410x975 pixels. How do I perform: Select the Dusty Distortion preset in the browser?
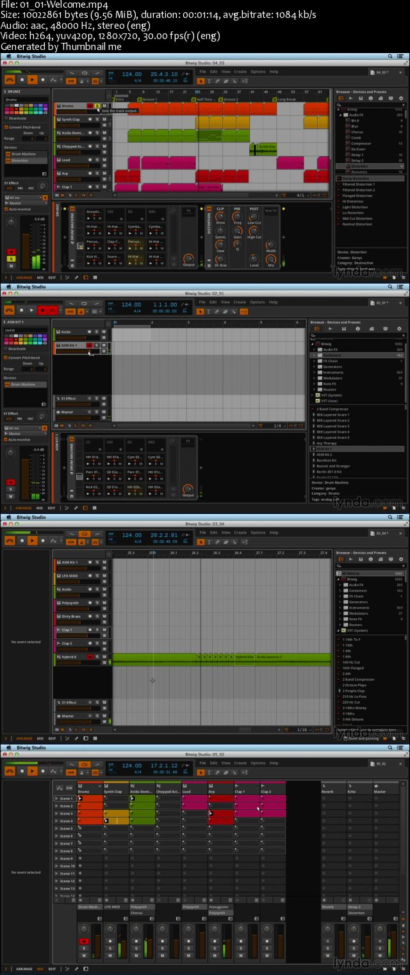(x=370, y=179)
